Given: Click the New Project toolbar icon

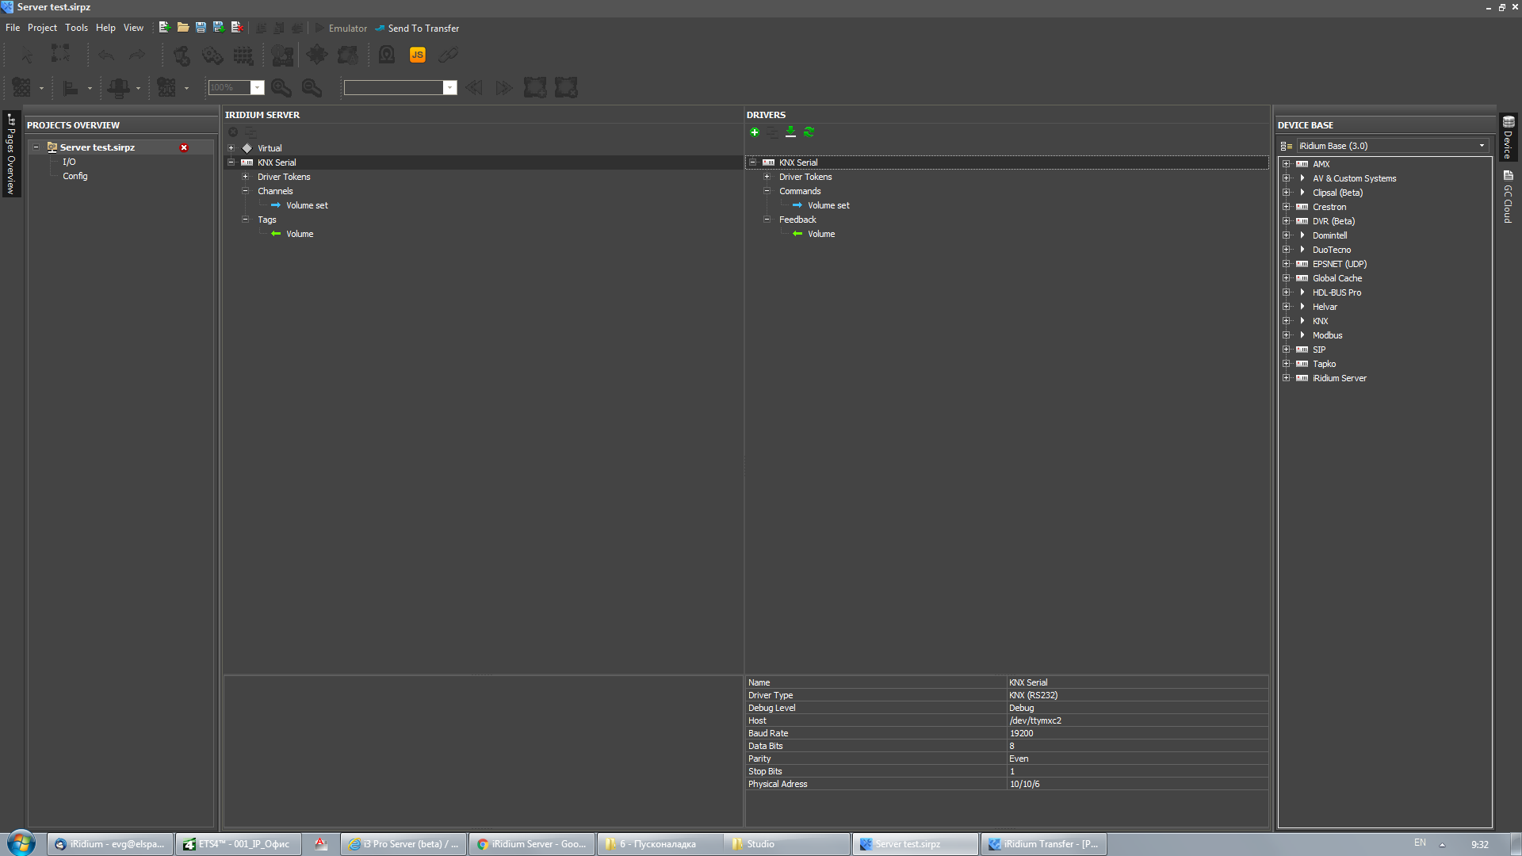Looking at the screenshot, I should tap(165, 28).
